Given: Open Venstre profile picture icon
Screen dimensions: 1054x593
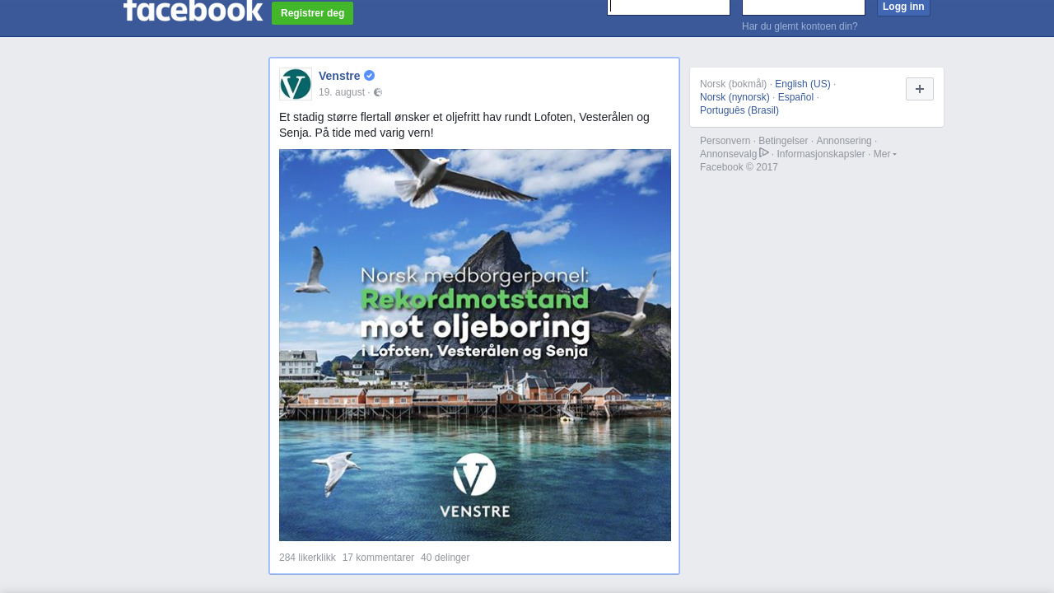Looking at the screenshot, I should click(296, 84).
